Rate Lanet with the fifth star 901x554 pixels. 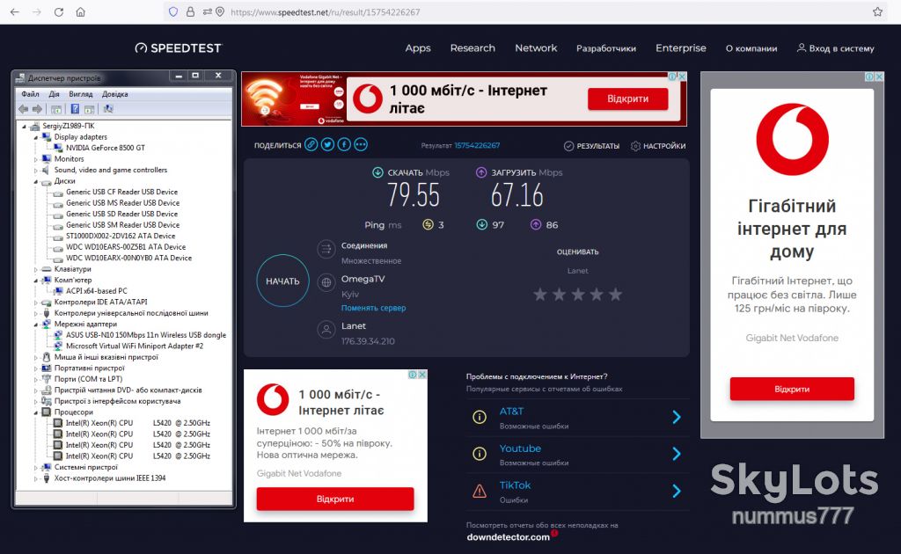pyautogui.click(x=615, y=295)
